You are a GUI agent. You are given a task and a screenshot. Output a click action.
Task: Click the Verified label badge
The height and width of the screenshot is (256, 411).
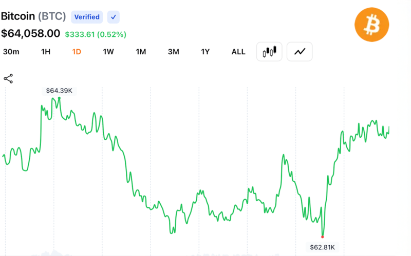(87, 17)
